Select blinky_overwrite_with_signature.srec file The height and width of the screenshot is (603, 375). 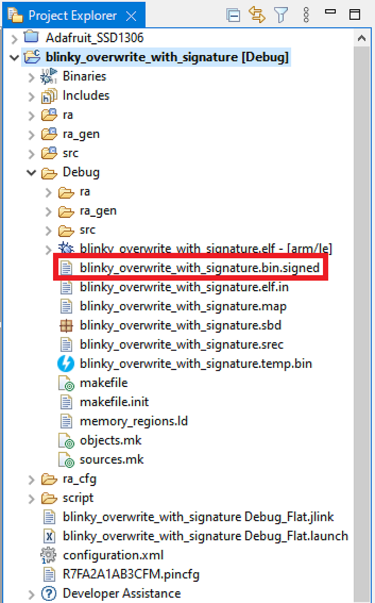pos(182,344)
